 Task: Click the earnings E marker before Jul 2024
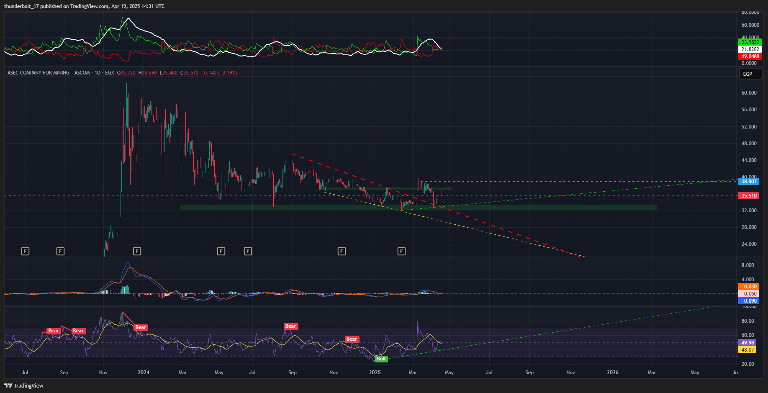point(248,251)
